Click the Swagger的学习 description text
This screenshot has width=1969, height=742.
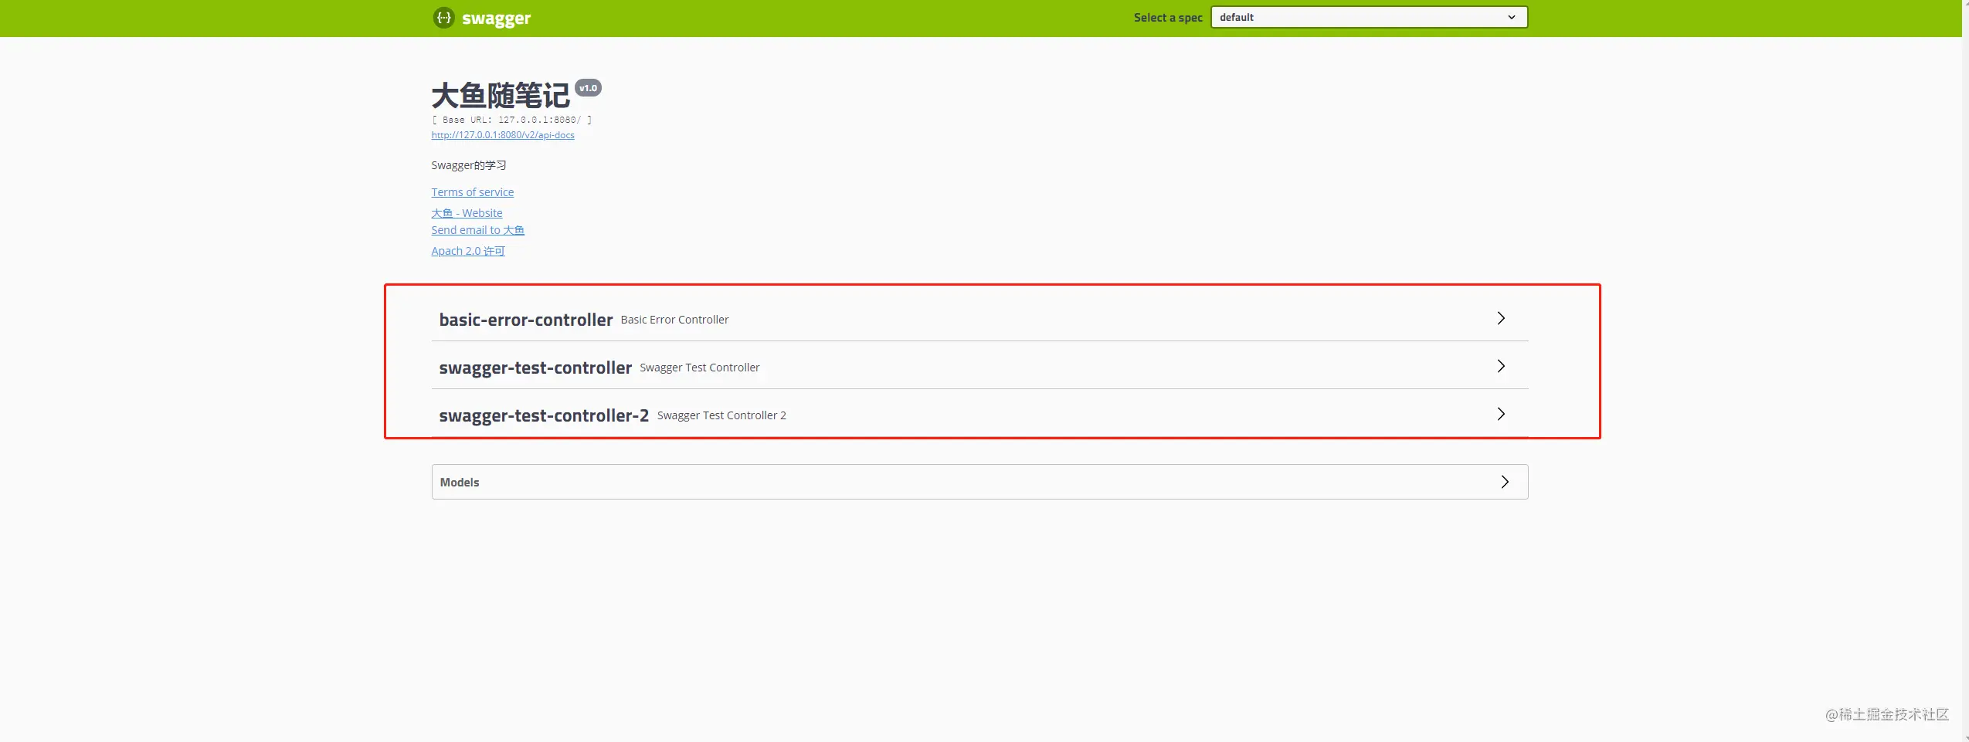pos(469,165)
